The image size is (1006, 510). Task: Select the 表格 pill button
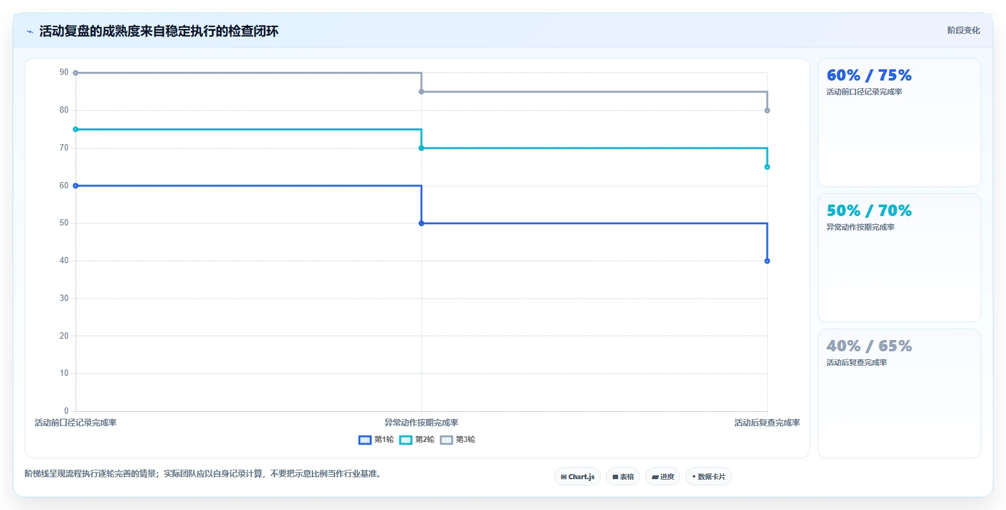tap(623, 477)
